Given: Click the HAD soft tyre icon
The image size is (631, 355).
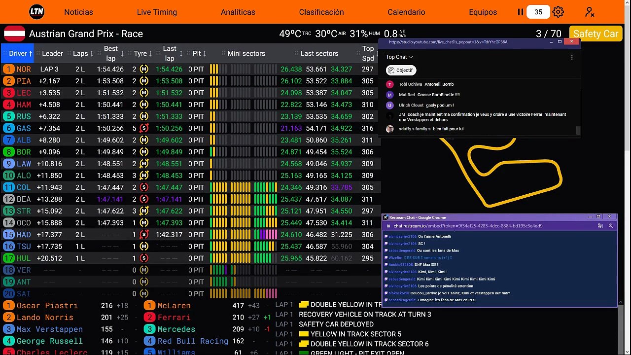Looking at the screenshot, I should click(x=144, y=235).
